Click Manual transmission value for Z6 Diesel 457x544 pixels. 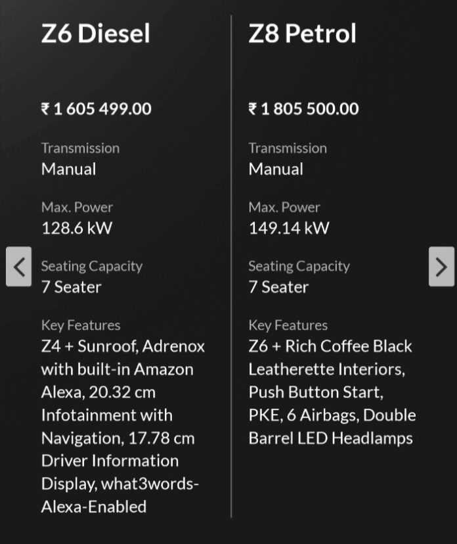tap(68, 170)
